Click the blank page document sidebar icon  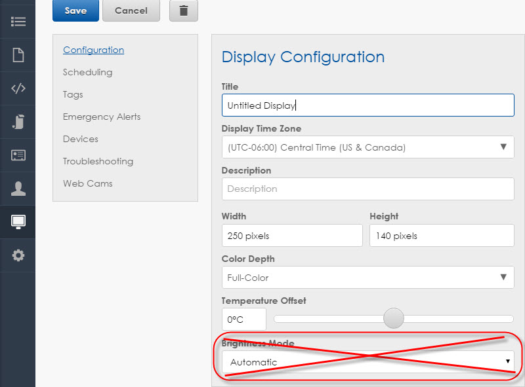point(18,55)
